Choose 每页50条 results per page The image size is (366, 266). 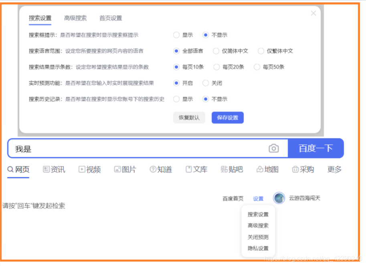click(257, 67)
